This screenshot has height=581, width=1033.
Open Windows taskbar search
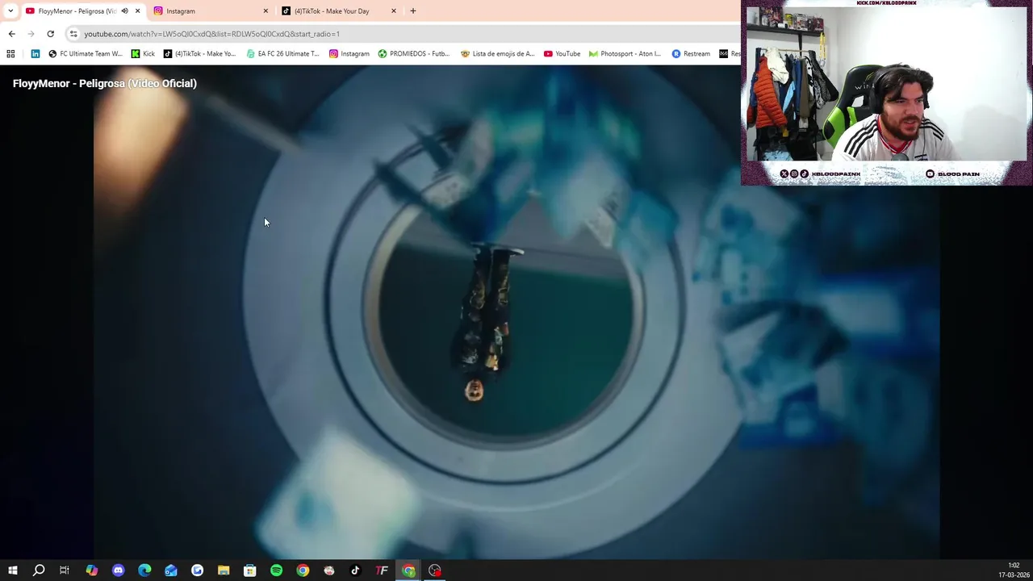(38, 571)
